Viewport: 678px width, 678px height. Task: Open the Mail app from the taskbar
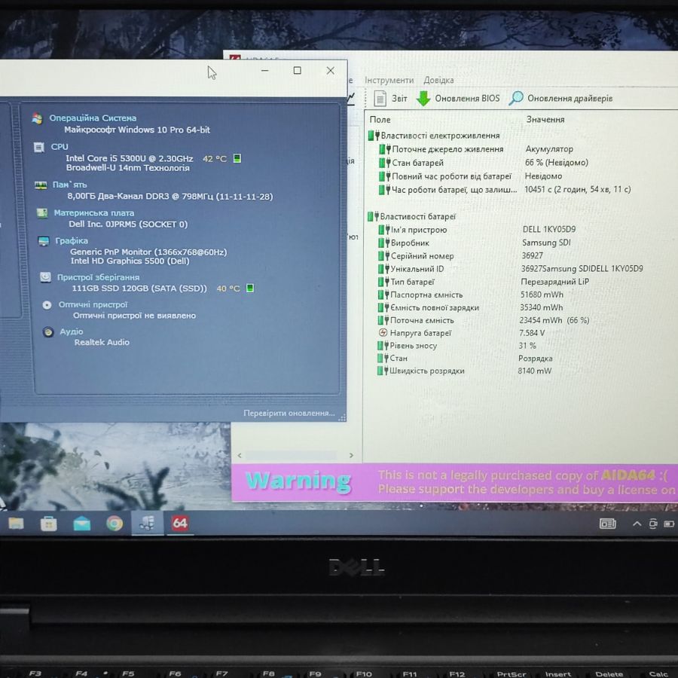[81, 524]
